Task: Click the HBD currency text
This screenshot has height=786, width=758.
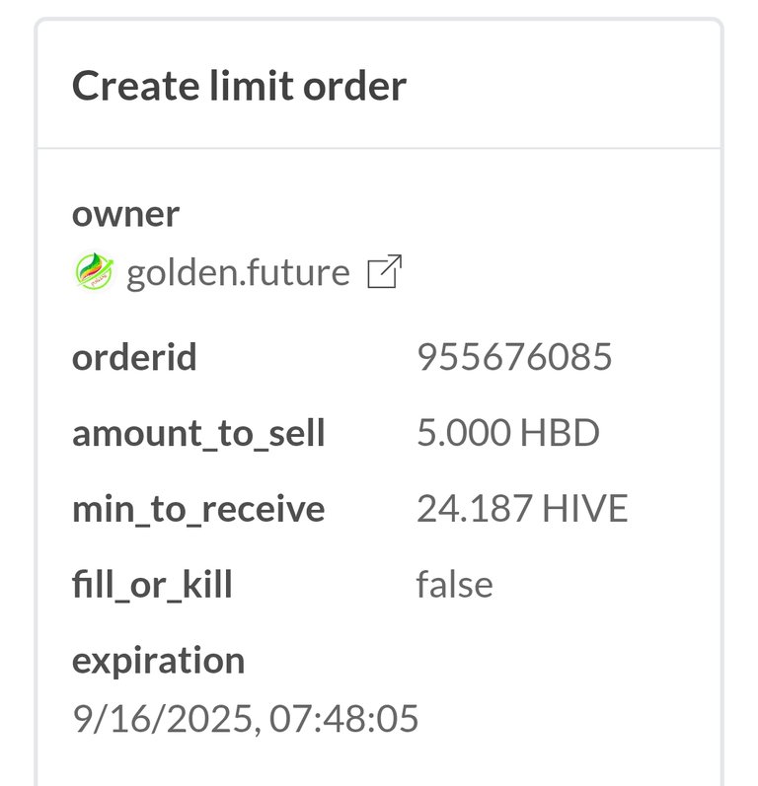Action: click(x=560, y=433)
